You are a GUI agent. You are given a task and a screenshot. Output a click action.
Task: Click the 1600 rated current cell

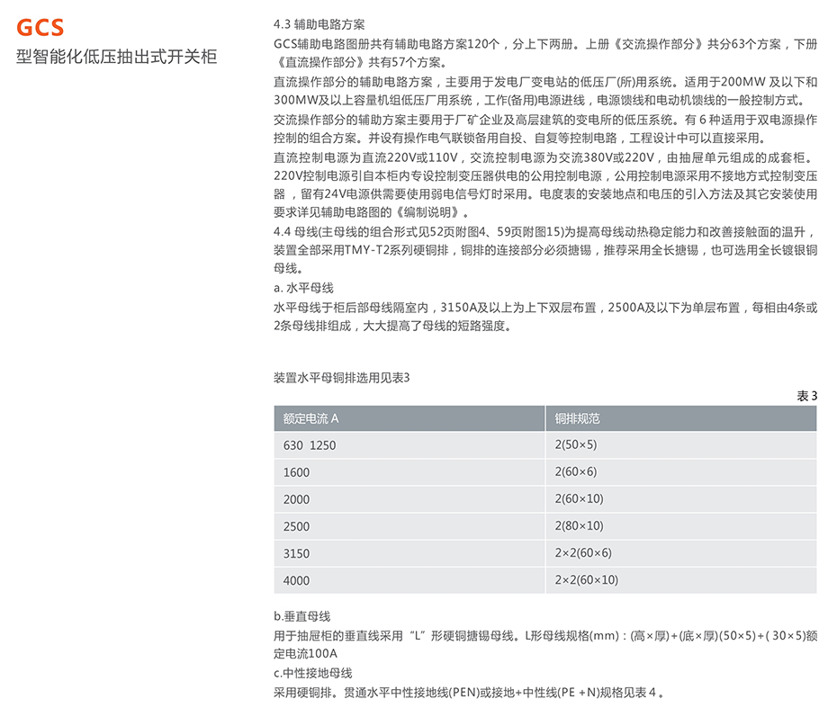296,472
